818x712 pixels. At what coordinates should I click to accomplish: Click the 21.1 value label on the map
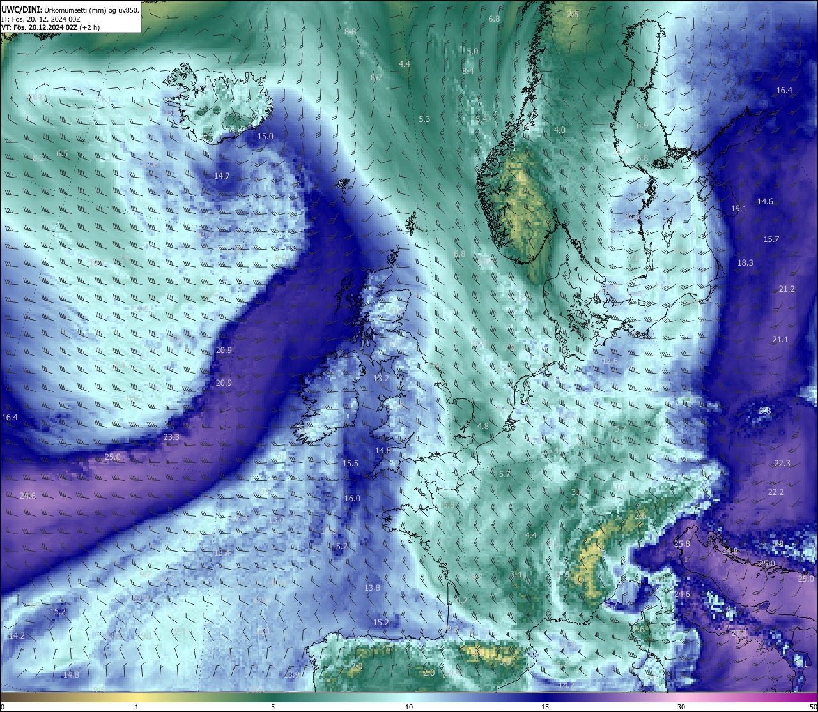click(780, 340)
